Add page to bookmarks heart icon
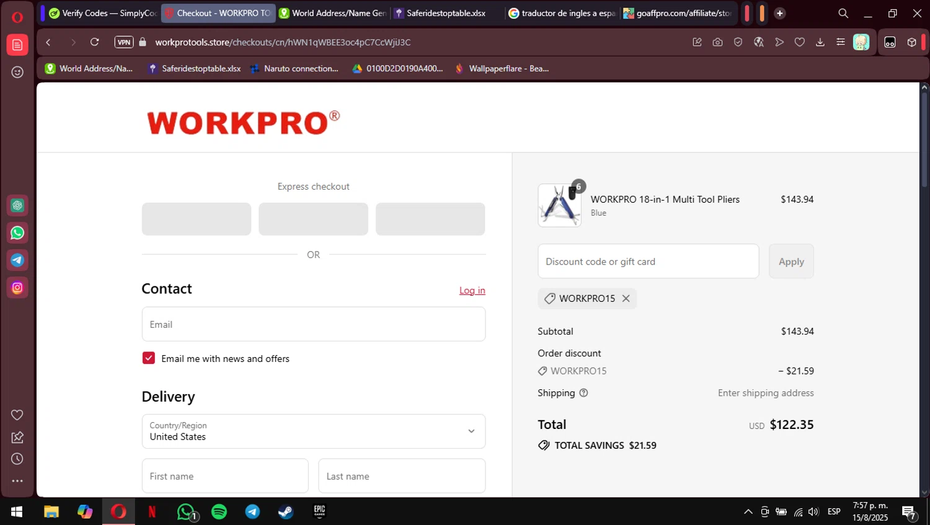The width and height of the screenshot is (930, 525). coord(800,42)
